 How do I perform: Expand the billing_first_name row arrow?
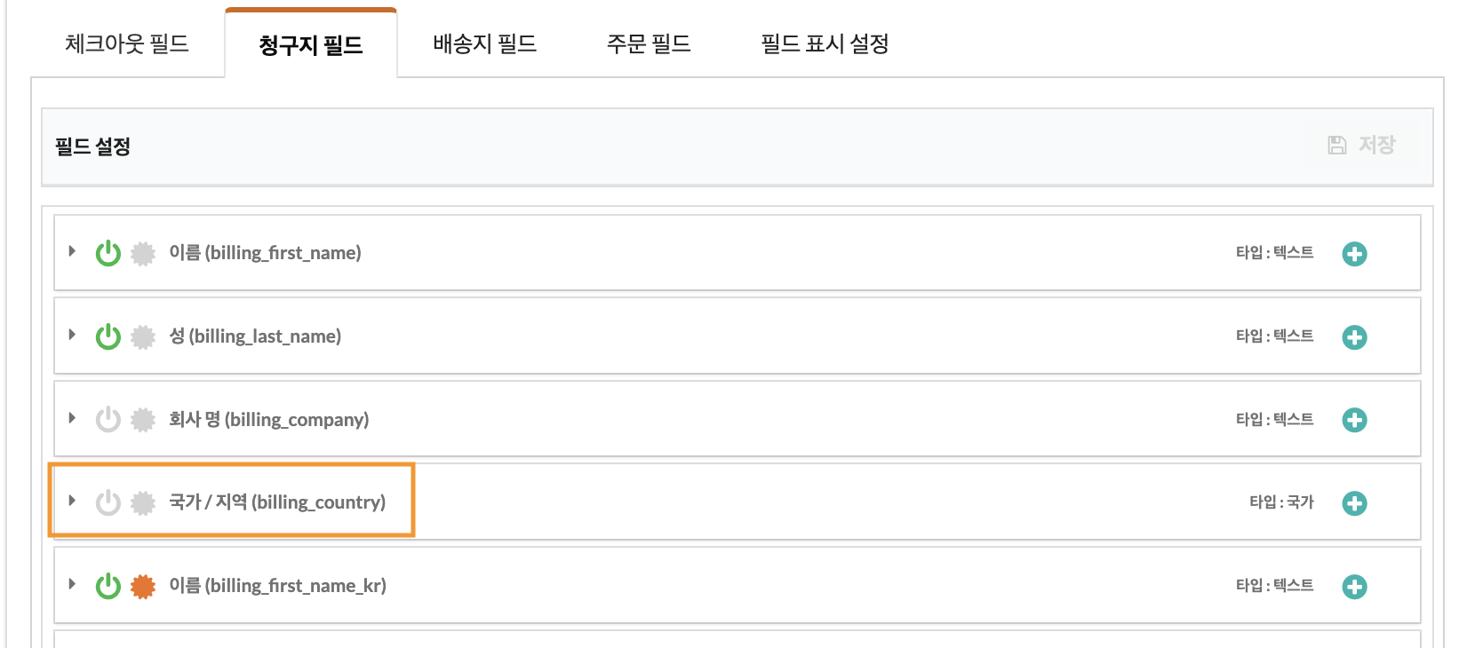pyautogui.click(x=72, y=251)
